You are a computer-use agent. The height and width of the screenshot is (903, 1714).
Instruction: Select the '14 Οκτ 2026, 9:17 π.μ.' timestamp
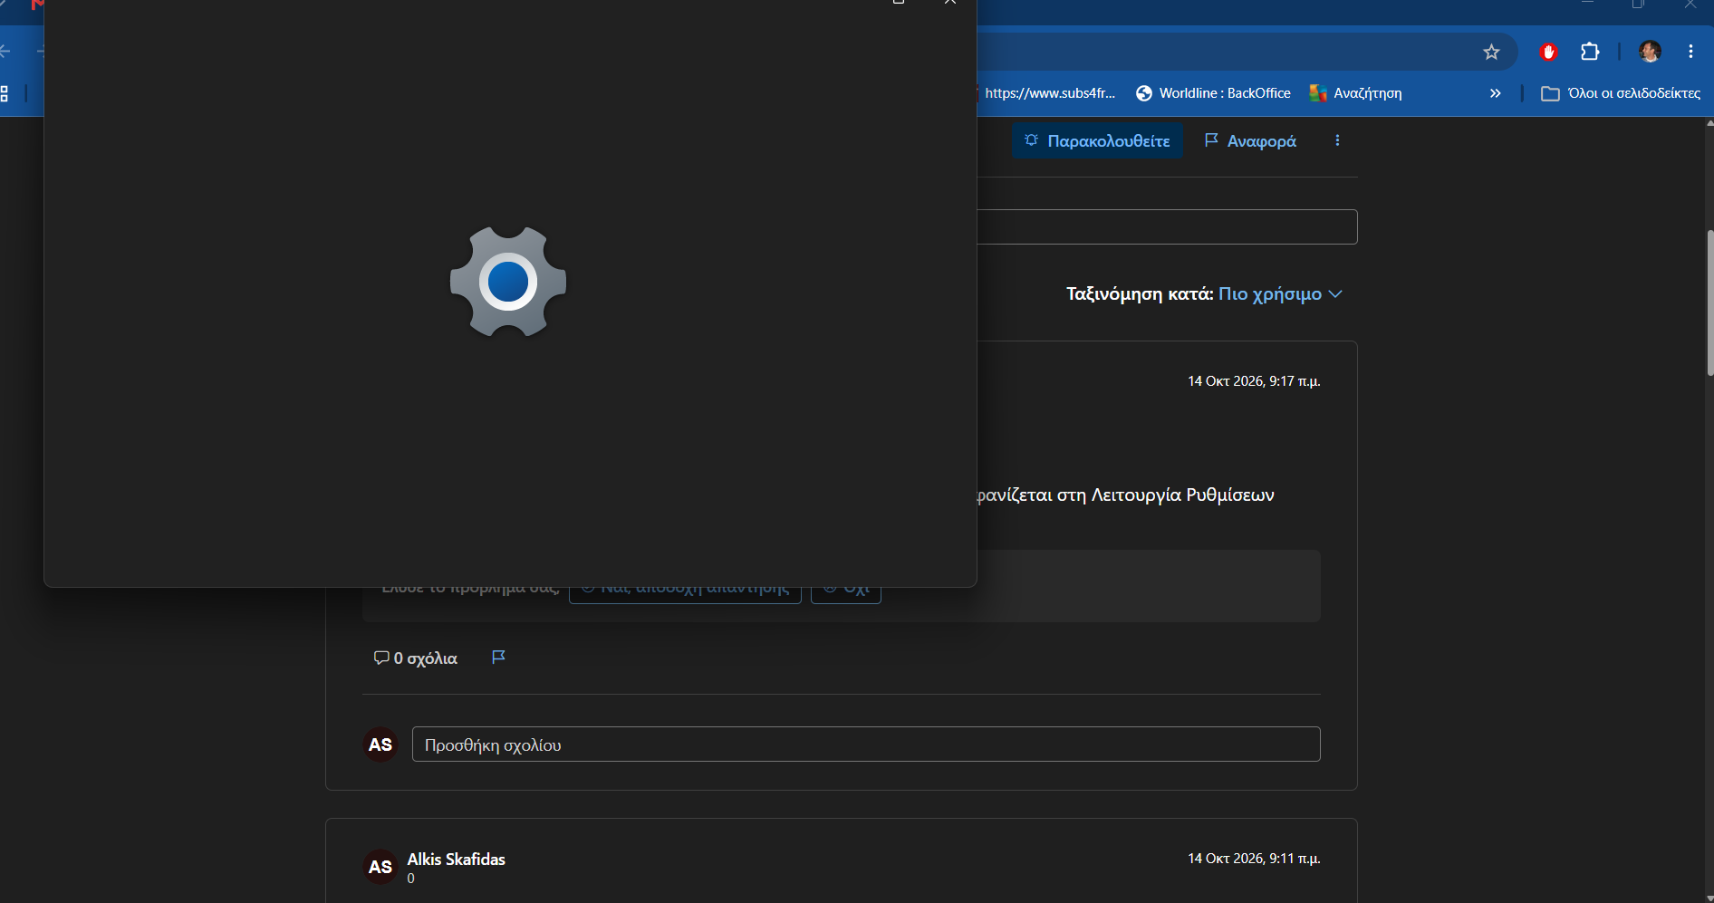pos(1254,381)
